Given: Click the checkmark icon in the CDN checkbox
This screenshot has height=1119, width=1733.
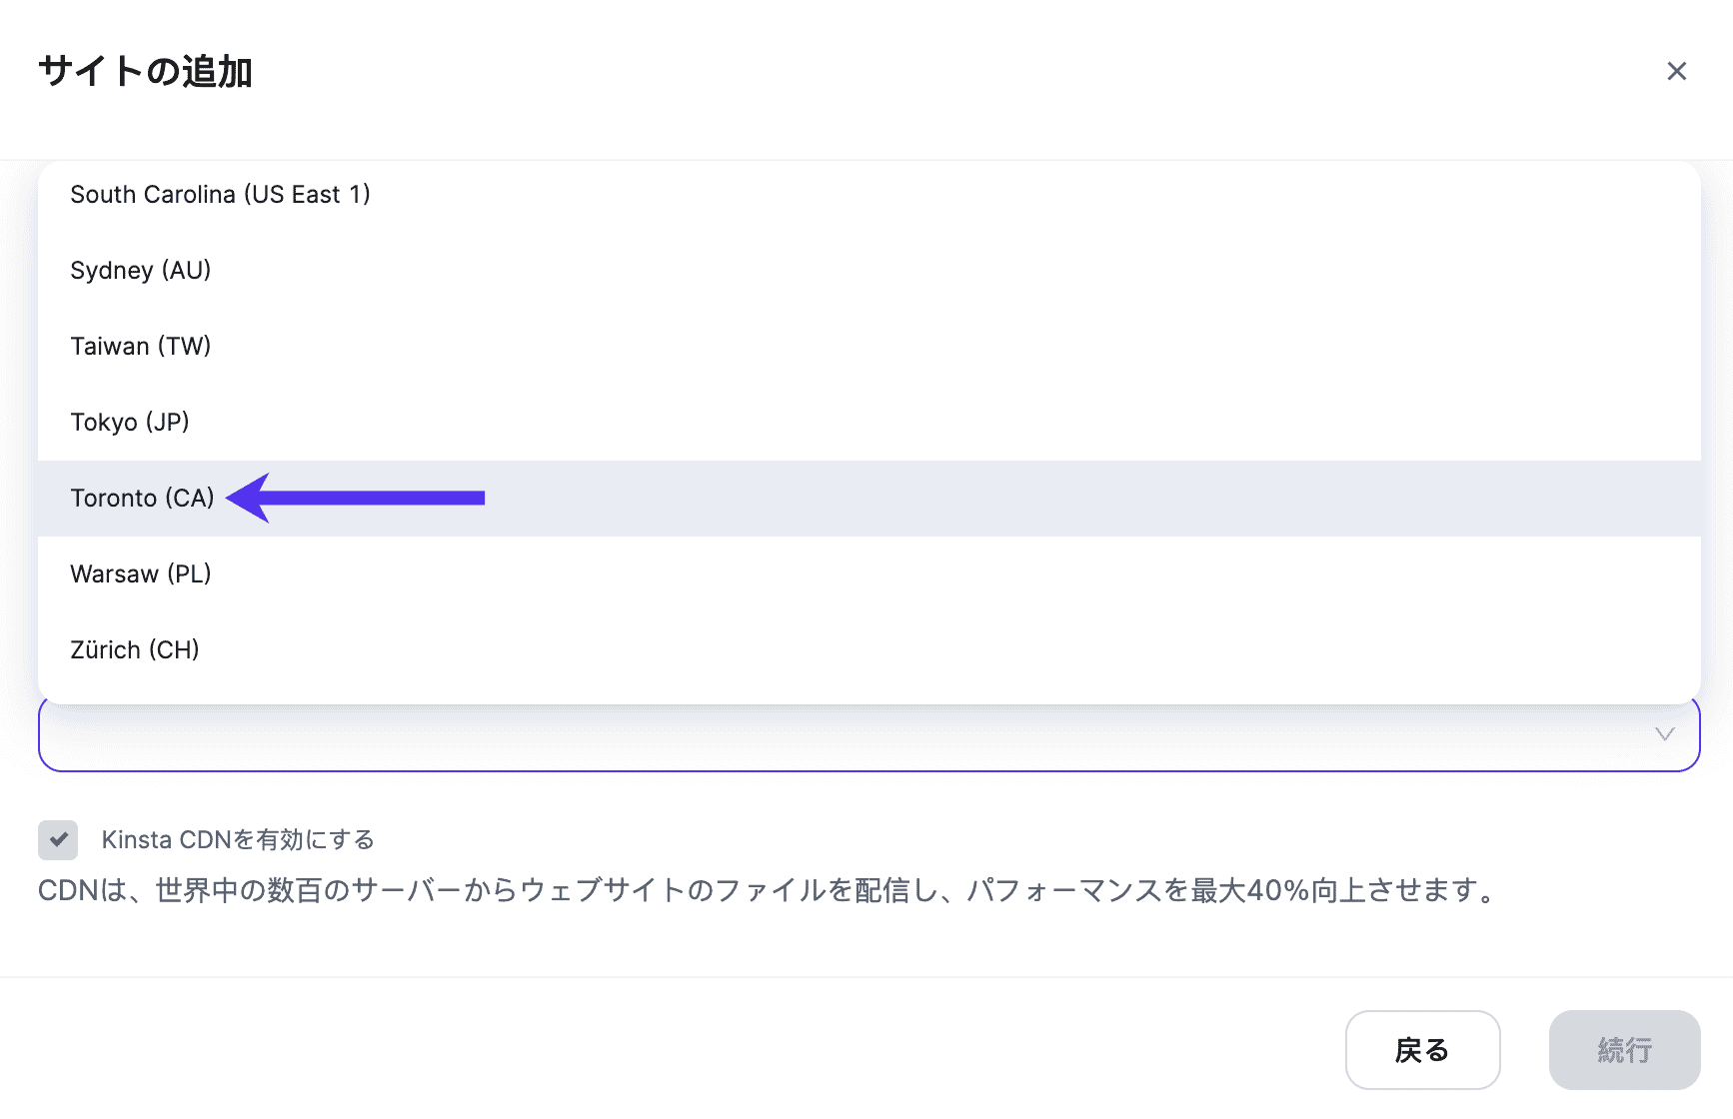Looking at the screenshot, I should click(58, 840).
